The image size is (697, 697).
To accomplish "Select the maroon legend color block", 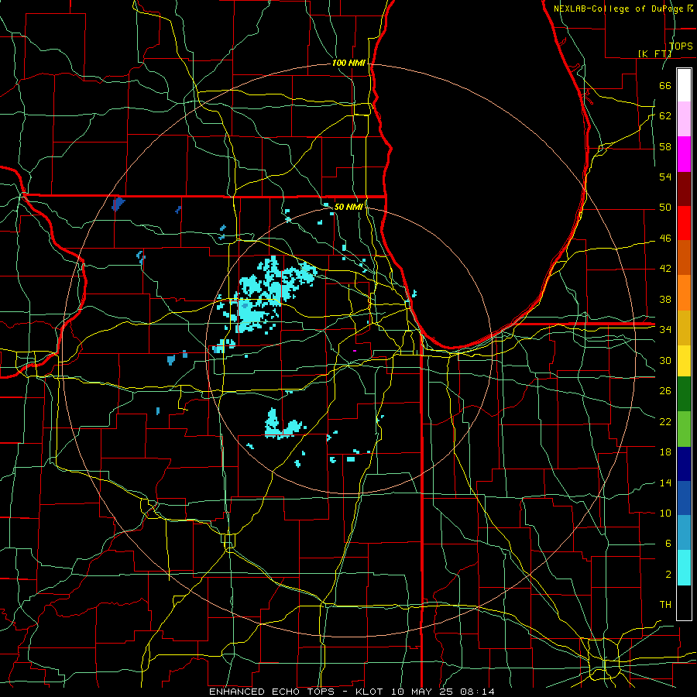I will click(x=684, y=188).
